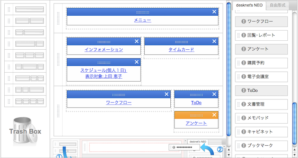Select メモパッド in the portlet list
This screenshot has width=298, height=158.
tap(261, 118)
